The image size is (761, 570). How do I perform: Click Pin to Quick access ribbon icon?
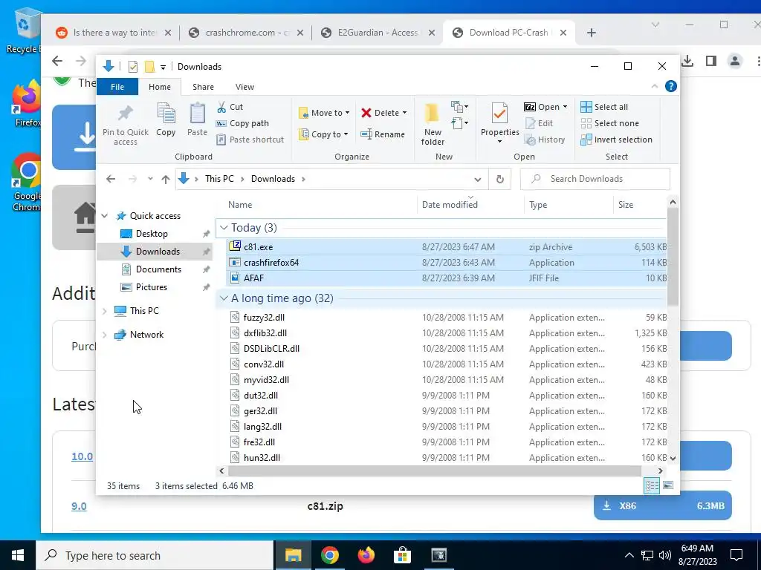[125, 125]
